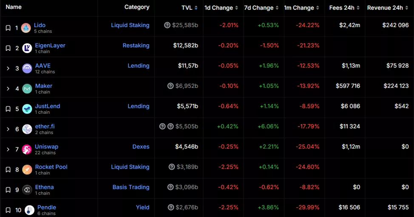
Task: Click the Ethena logo icon
Action: tap(27, 190)
